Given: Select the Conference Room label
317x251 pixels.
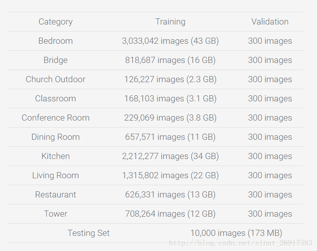Looking at the screenshot, I should pyautogui.click(x=55, y=118).
